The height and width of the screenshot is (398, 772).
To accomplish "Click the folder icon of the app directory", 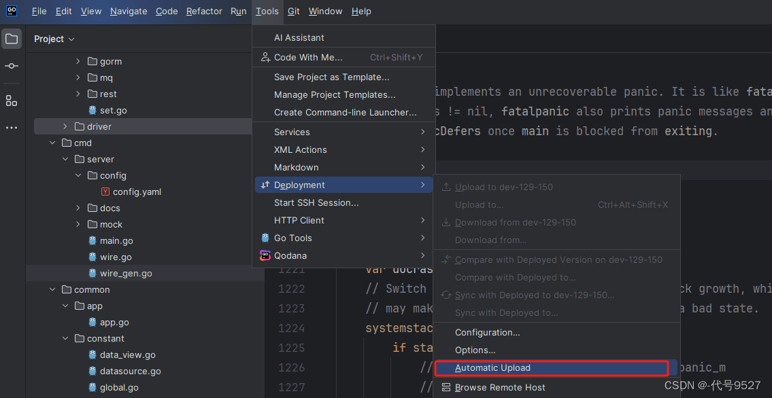I will coord(80,306).
